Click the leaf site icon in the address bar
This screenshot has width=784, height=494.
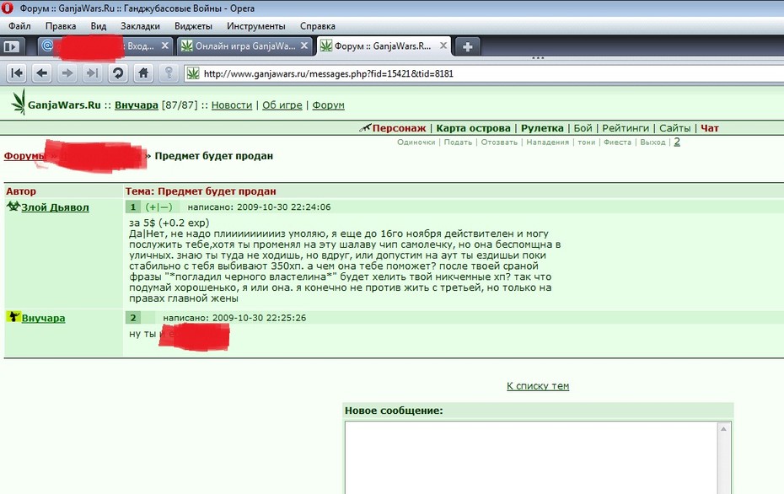pos(192,74)
